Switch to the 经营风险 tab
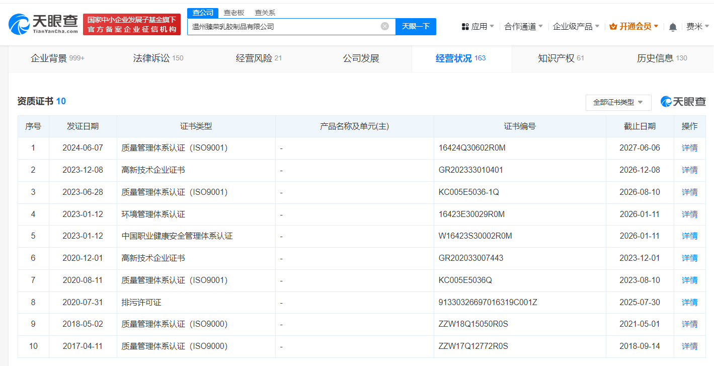This screenshot has width=714, height=366. click(x=259, y=58)
